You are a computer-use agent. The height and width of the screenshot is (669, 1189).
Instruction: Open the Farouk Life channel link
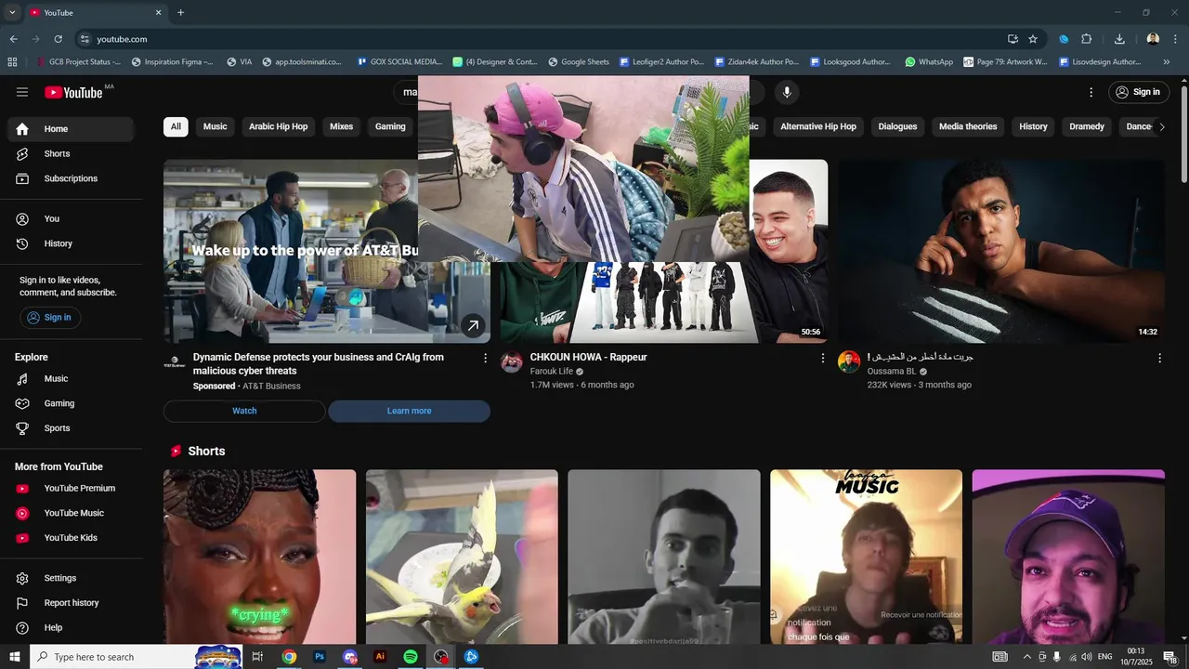(x=552, y=372)
